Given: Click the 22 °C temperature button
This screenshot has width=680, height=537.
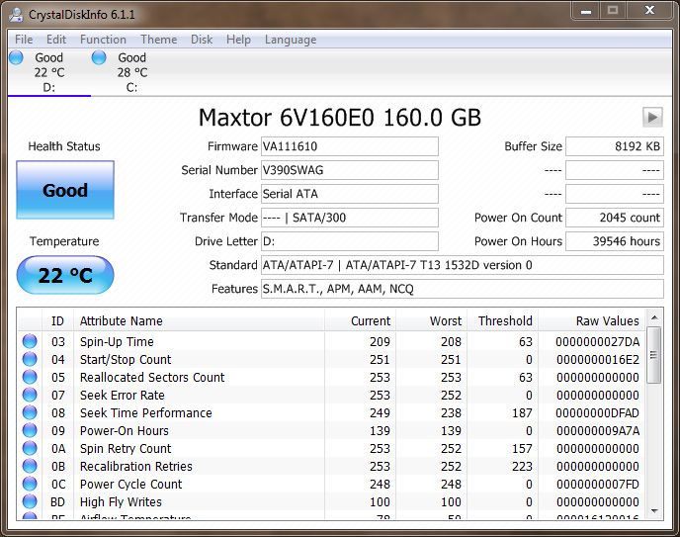Looking at the screenshot, I should click(65, 275).
